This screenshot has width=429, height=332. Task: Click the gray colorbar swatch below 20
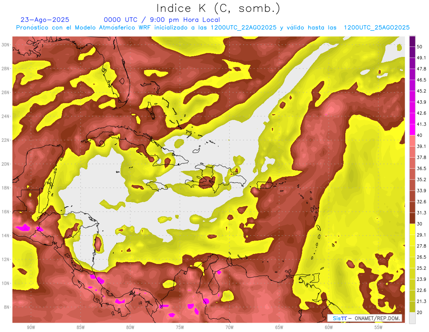[x=412, y=318]
